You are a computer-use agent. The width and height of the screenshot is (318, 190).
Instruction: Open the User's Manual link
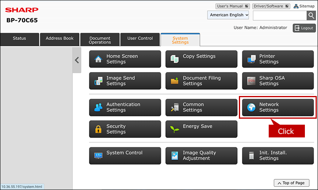(x=233, y=6)
